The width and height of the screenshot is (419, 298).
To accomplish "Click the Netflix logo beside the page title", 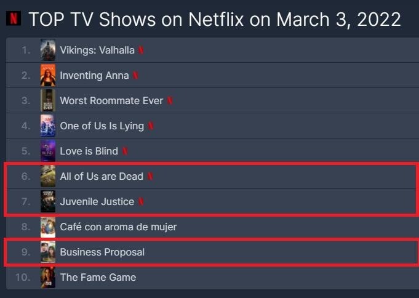I will (x=14, y=18).
